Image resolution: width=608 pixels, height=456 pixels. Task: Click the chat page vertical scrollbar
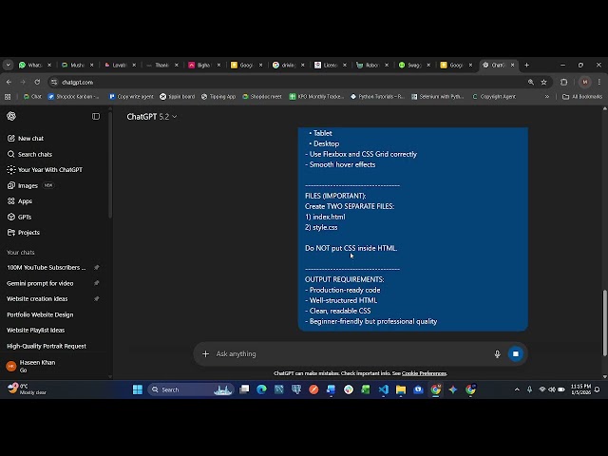coord(604,322)
